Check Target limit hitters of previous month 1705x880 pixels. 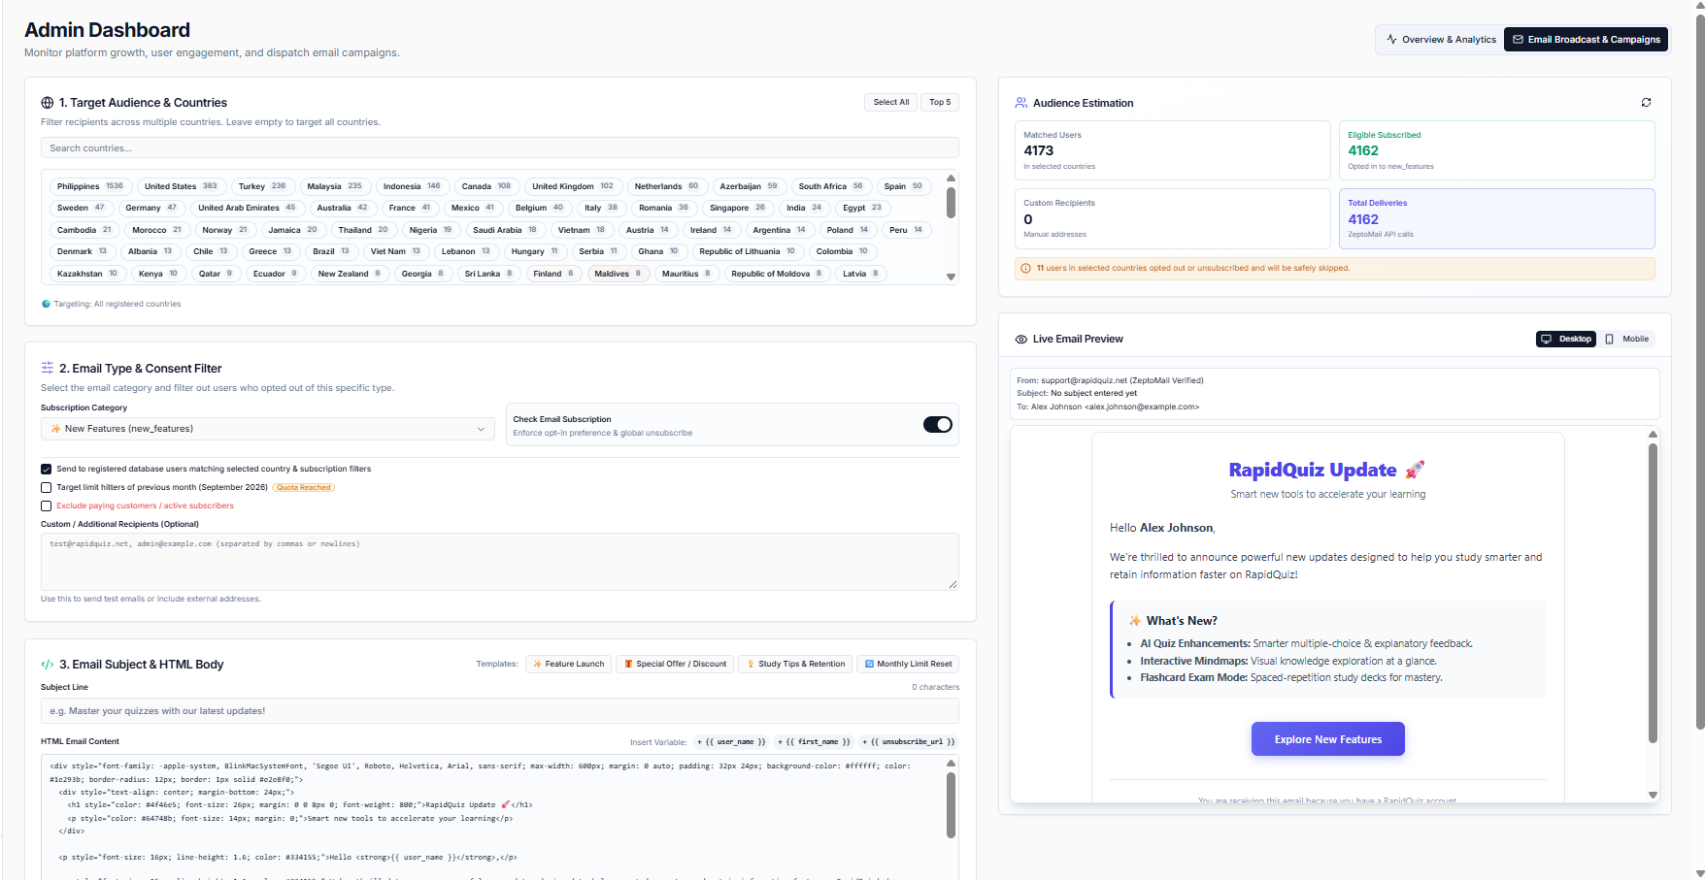point(46,487)
